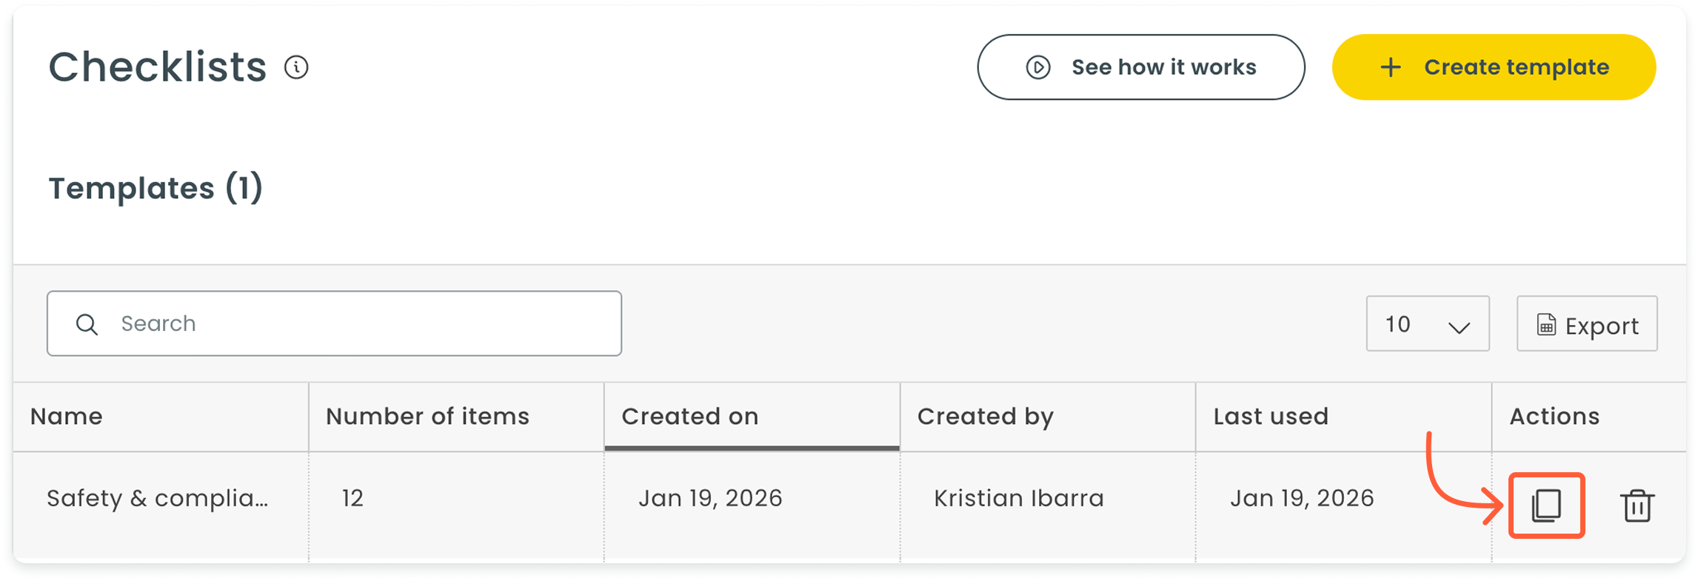Sort by Number of items column
This screenshot has height=581, width=1698.
pos(427,417)
